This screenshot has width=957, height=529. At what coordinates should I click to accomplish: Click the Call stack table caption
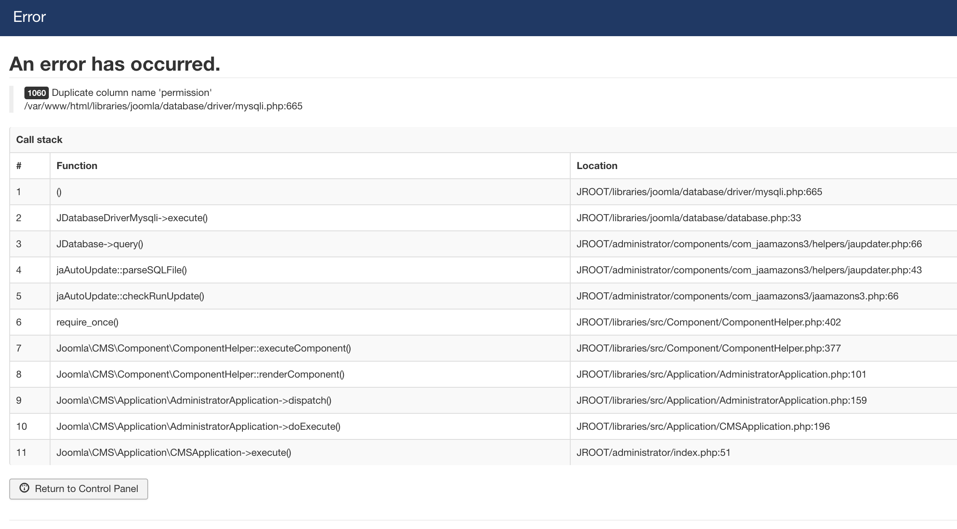tap(39, 140)
